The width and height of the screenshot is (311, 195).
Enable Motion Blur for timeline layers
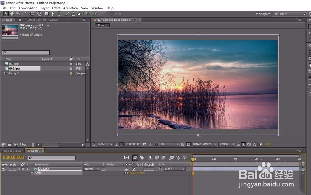click(x=163, y=158)
